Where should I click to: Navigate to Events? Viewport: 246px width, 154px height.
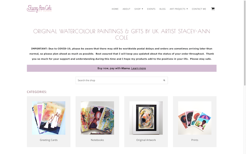tap(151, 9)
